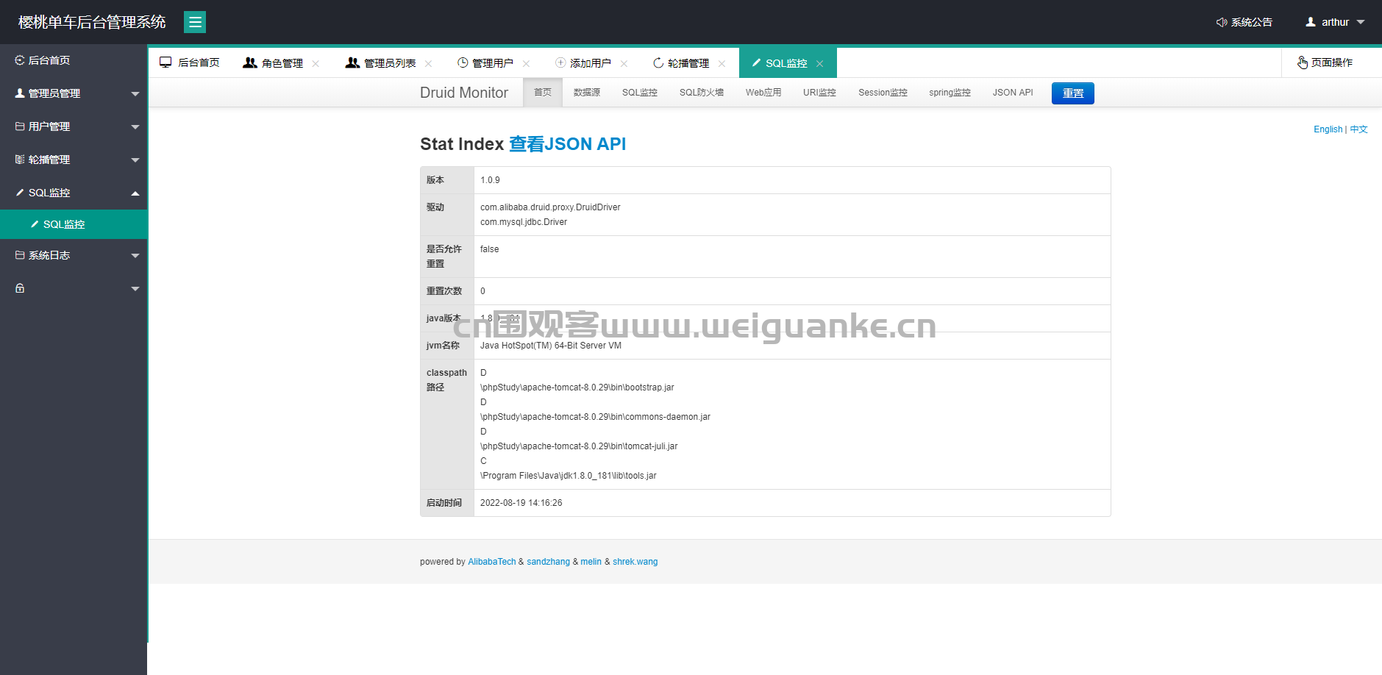Open the AlibabaTech footer link
This screenshot has width=1382, height=675.
coord(492,562)
